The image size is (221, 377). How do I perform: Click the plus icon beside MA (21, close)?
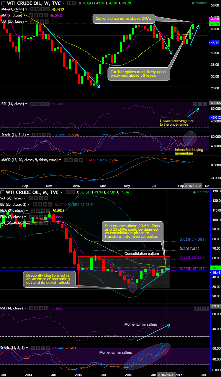point(42,9)
